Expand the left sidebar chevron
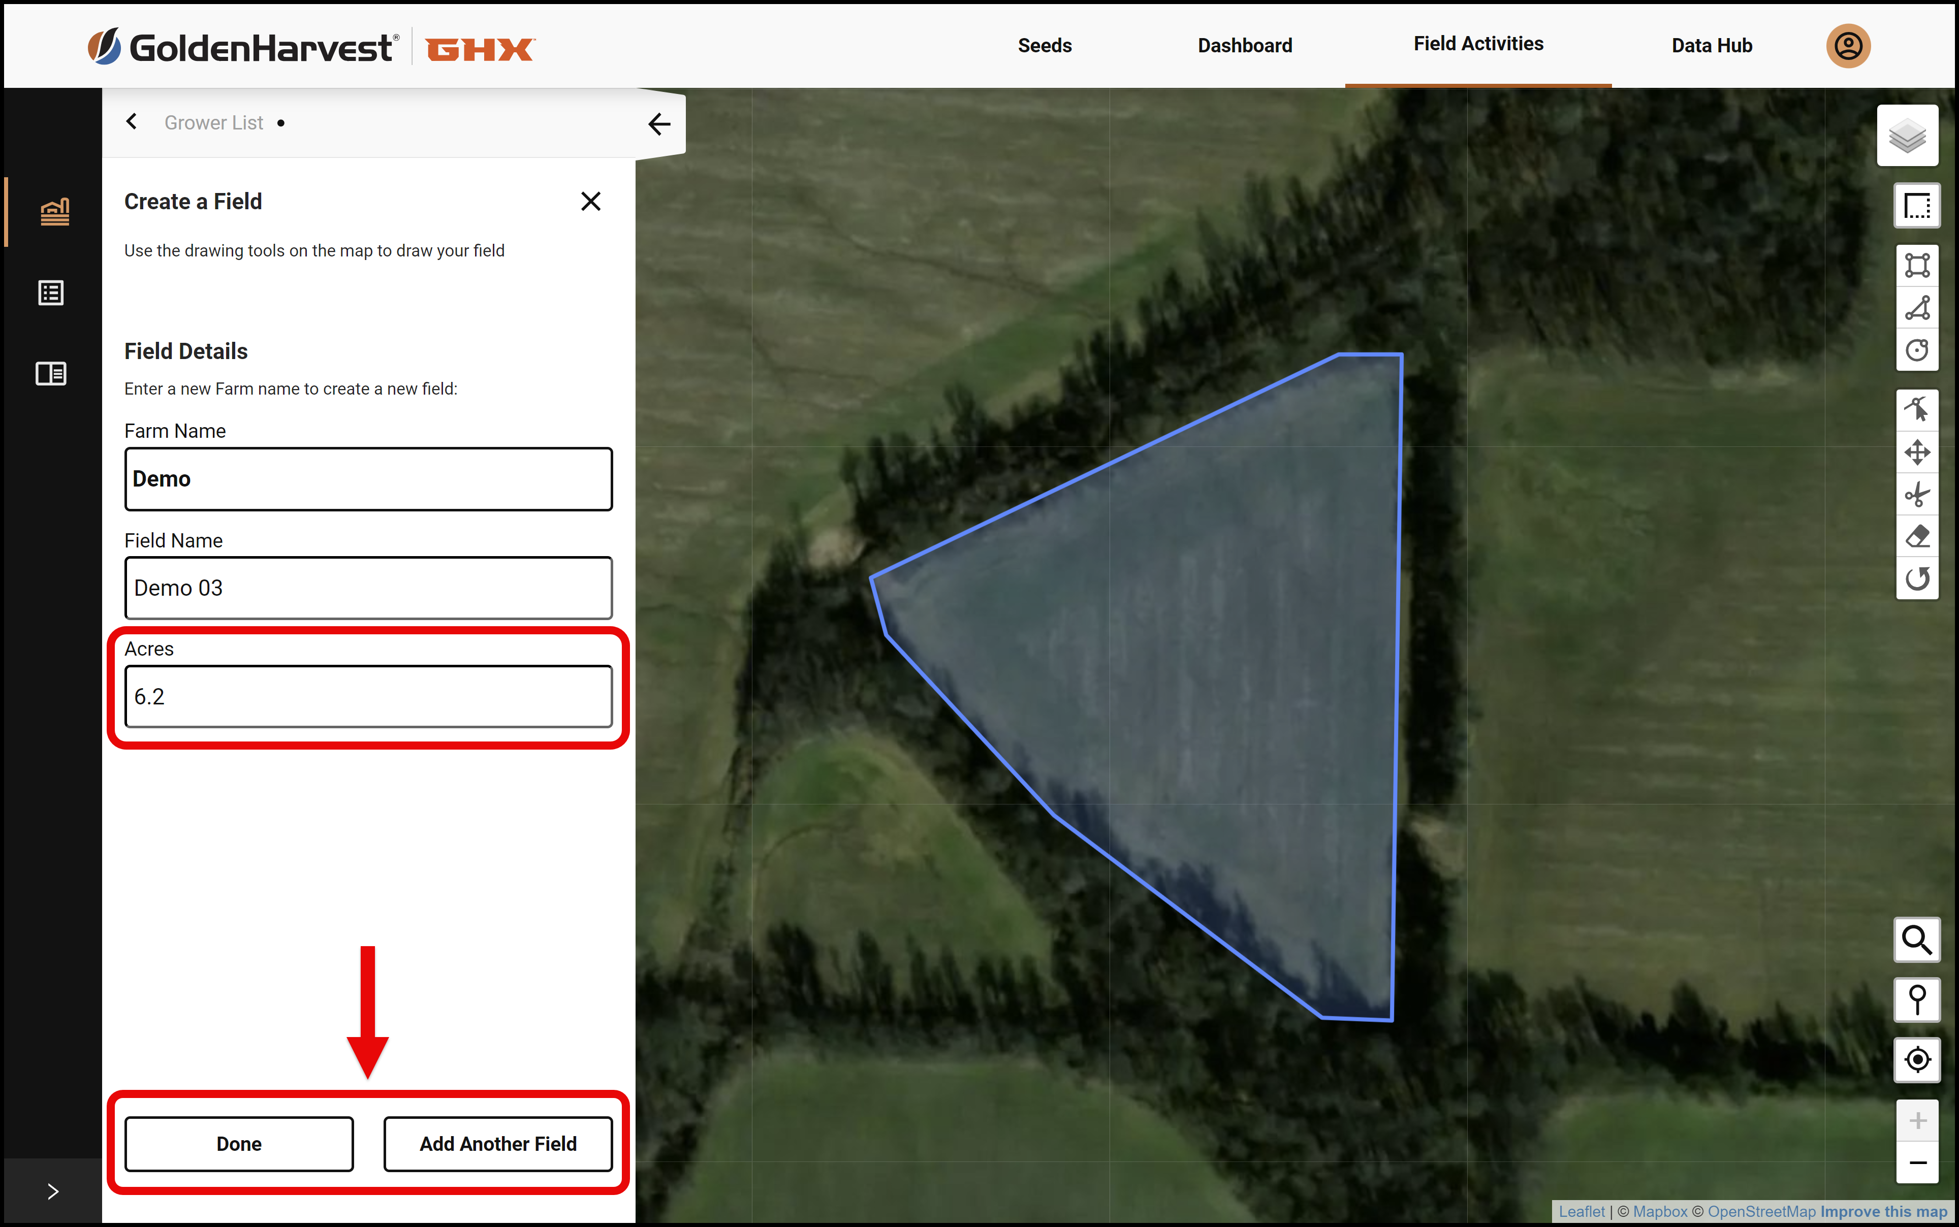This screenshot has width=1959, height=1227. [53, 1191]
